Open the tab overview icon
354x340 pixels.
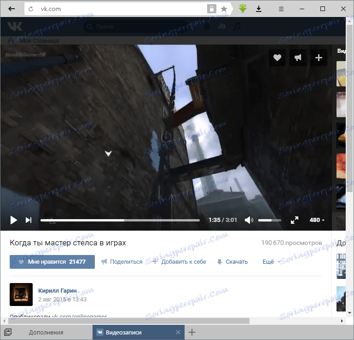[8, 332]
